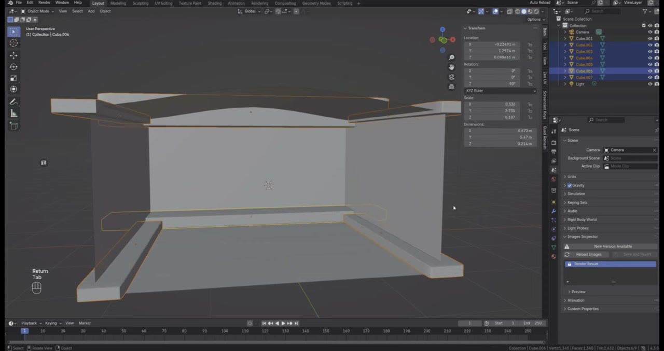Toggle the Gravity checkbox
Screen dimensions: 664x351
click(x=570, y=185)
